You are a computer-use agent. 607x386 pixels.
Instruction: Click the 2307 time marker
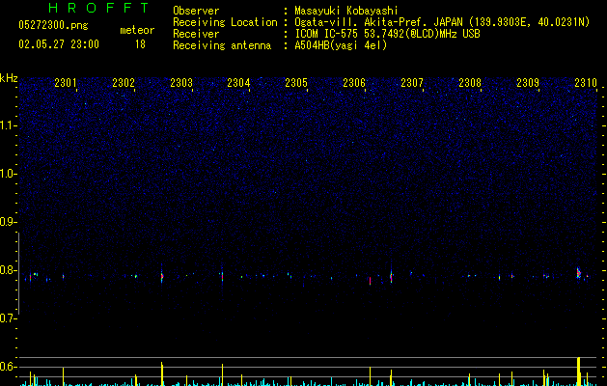coord(412,82)
